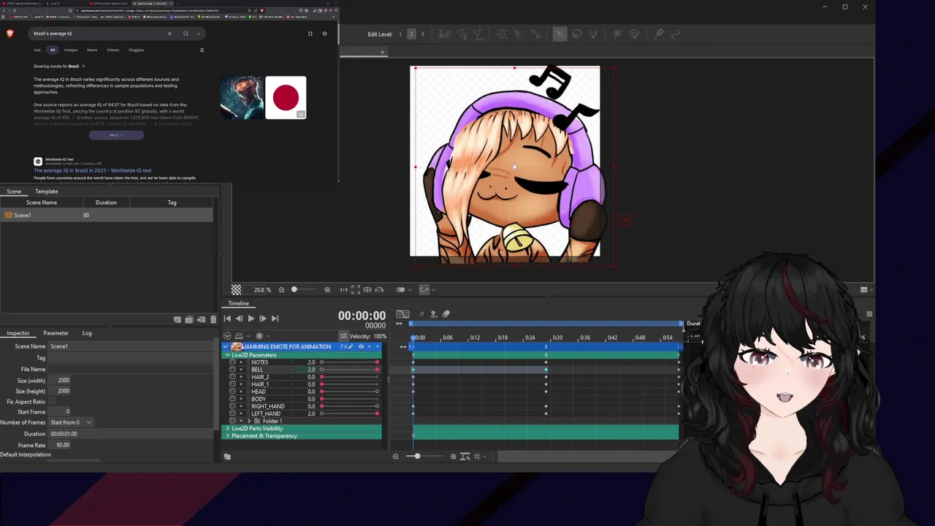Adjust the BODY parameter slider
Screen dimensions: 935x526
pos(349,399)
